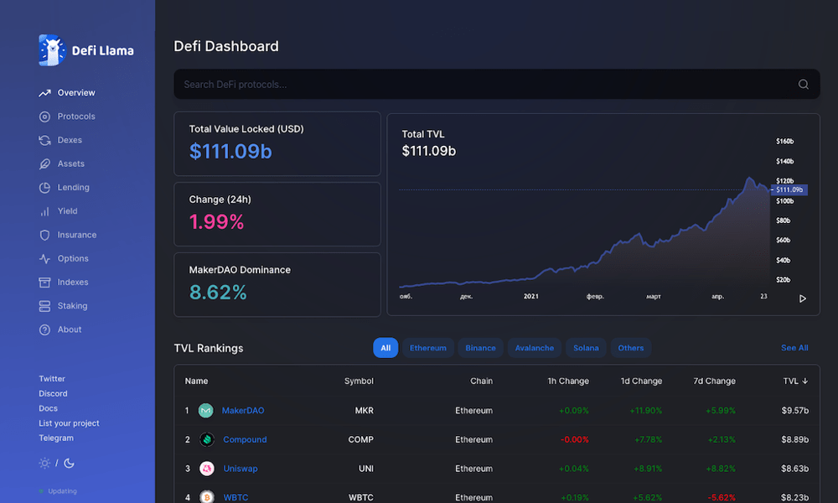Open the MakerDAO protocol name link
The height and width of the screenshot is (503, 838).
[x=243, y=411]
